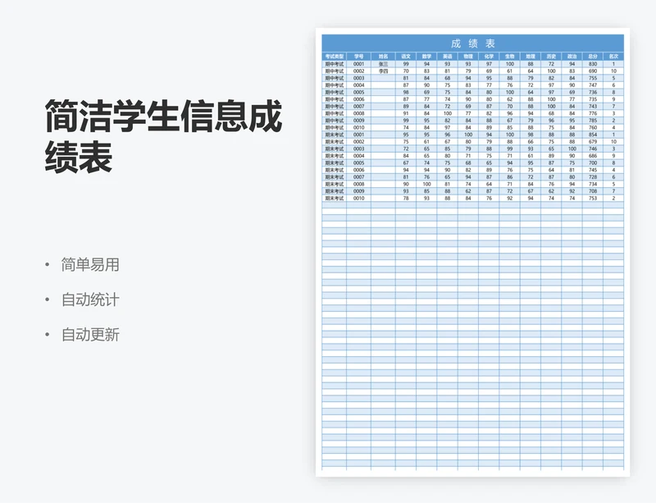Select the total score cell 736
This screenshot has width=656, height=503.
(x=593, y=92)
